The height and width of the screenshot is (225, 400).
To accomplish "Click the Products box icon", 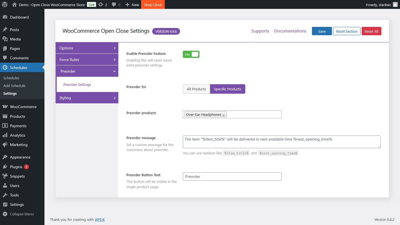I will pyautogui.click(x=5, y=116).
